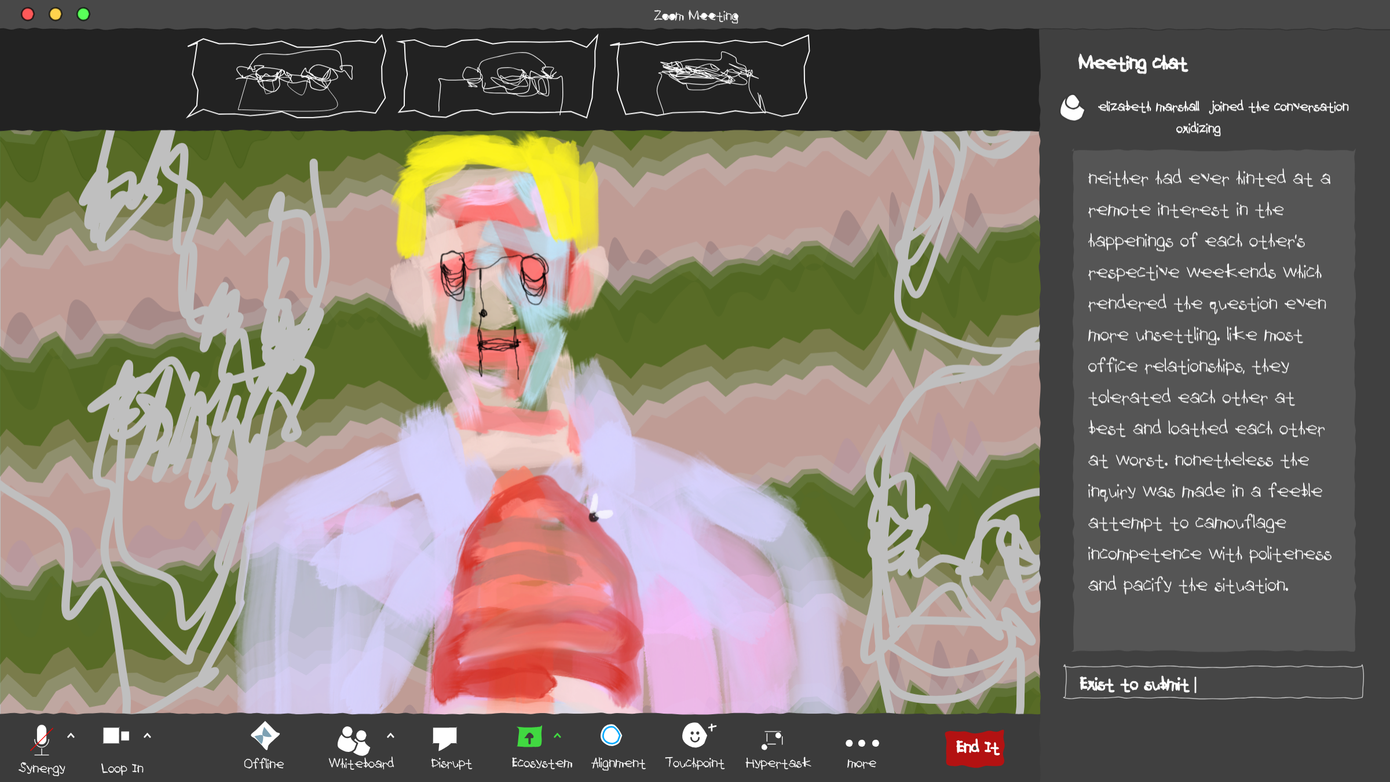Click the Offline icon

coord(265,736)
